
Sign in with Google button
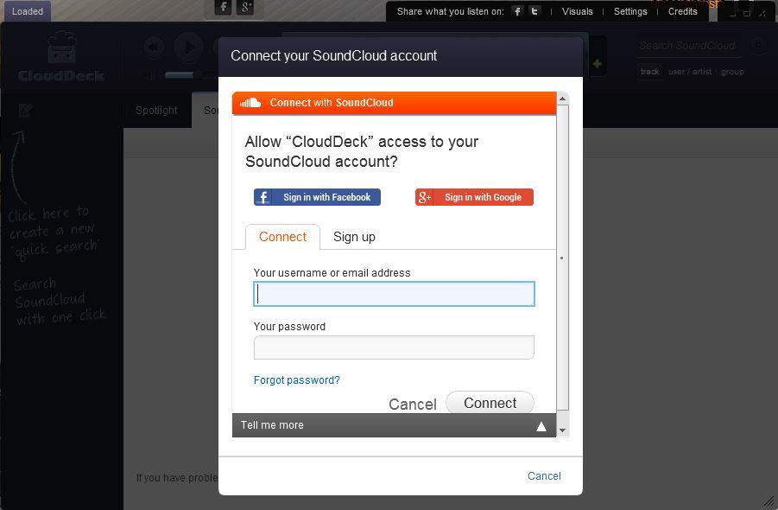point(474,197)
